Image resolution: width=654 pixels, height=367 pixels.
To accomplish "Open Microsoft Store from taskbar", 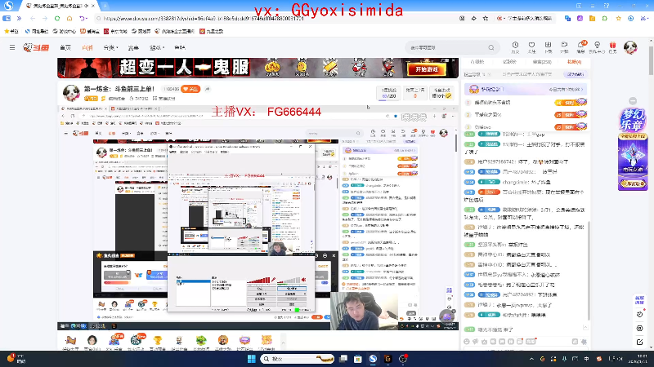I will click(358, 359).
